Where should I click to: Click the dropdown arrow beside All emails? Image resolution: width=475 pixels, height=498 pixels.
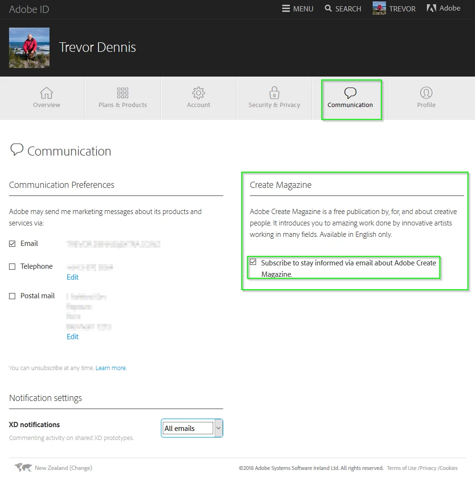pyautogui.click(x=218, y=428)
